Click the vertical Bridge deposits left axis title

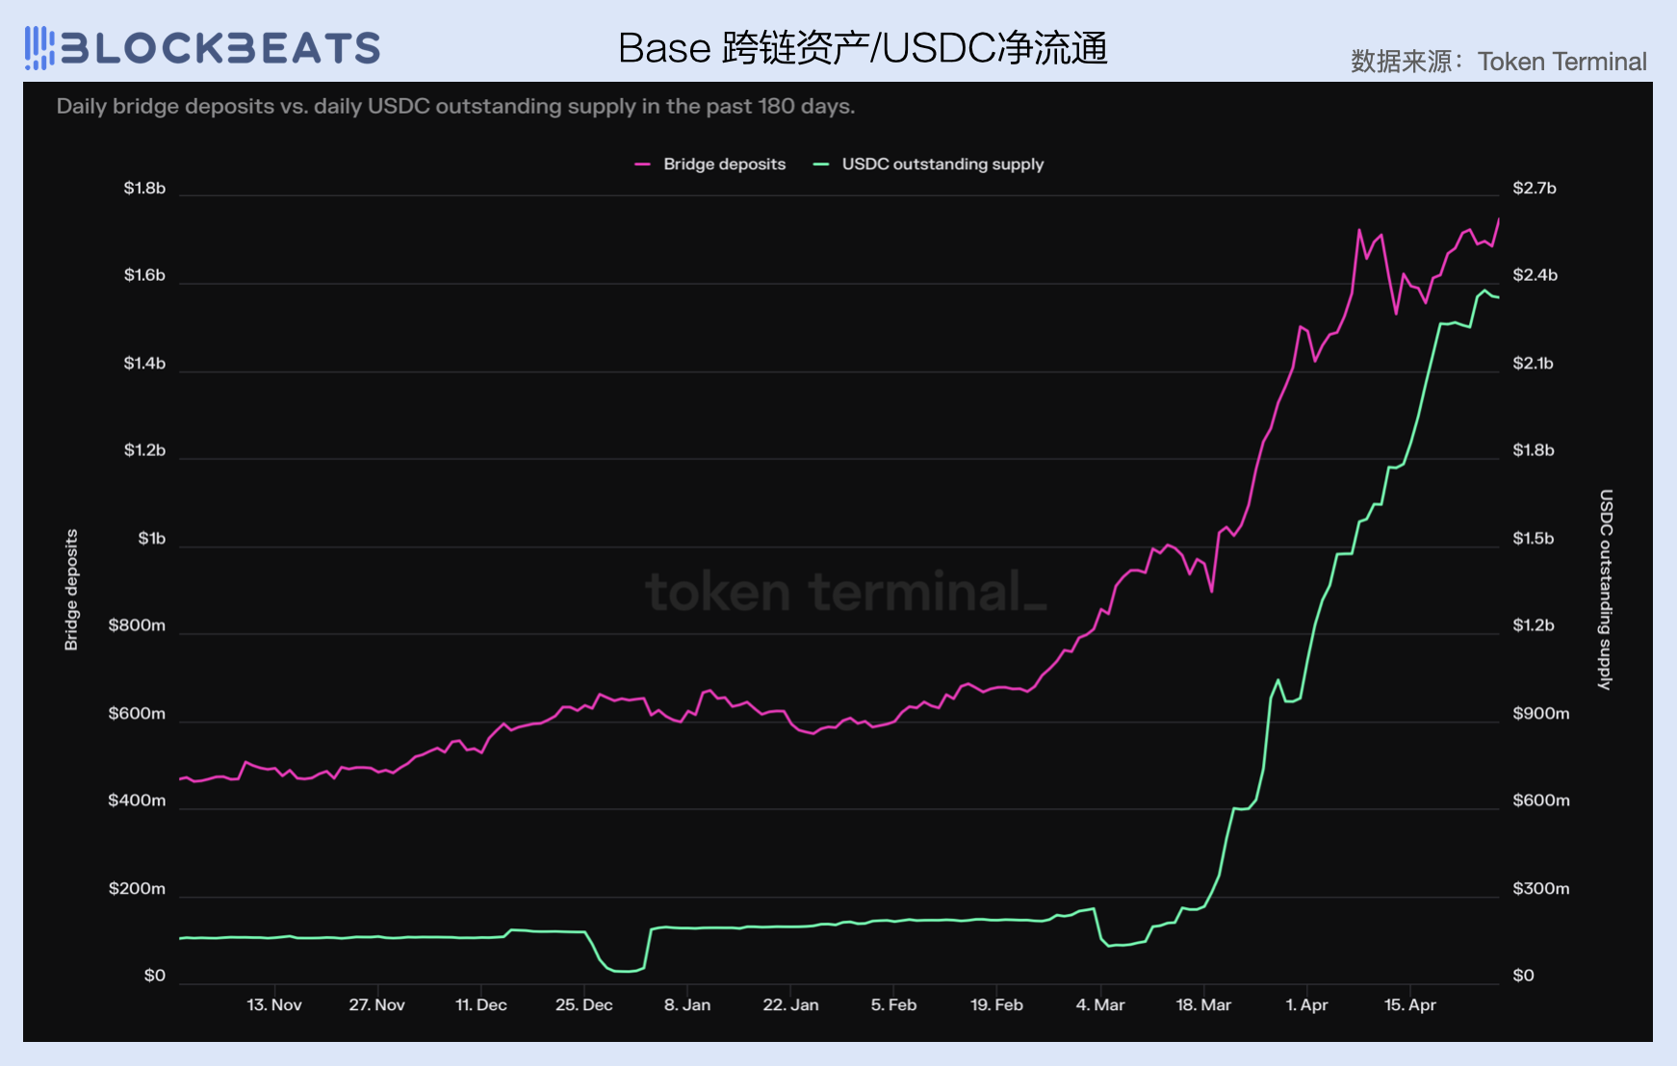[71, 590]
